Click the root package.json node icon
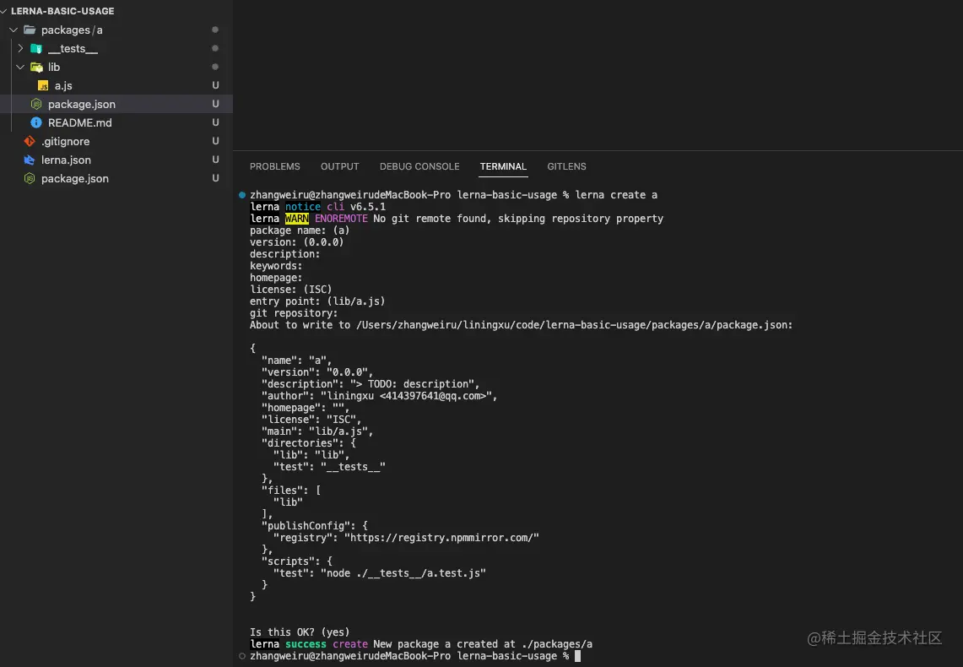This screenshot has height=667, width=963. point(29,178)
